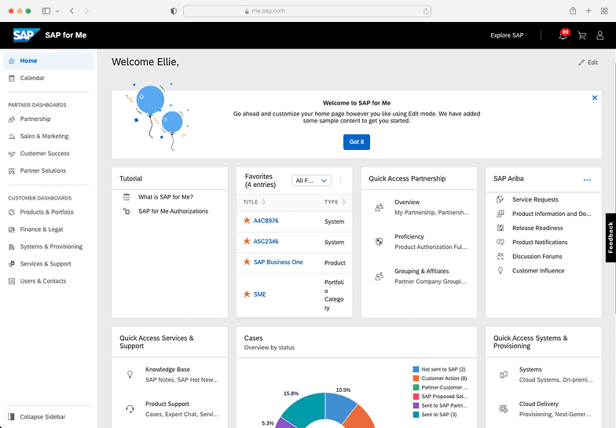Open favorite system A4C8976
616x428 pixels.
click(266, 221)
